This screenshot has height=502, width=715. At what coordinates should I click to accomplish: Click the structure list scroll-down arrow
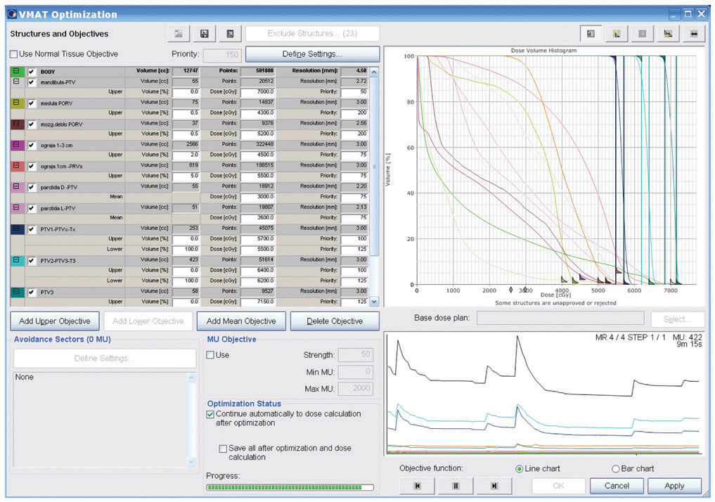coord(374,302)
